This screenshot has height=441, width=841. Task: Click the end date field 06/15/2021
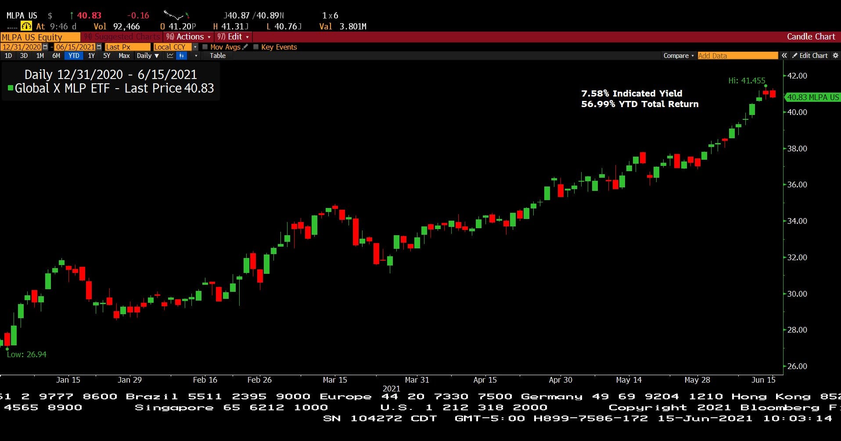pyautogui.click(x=75, y=47)
